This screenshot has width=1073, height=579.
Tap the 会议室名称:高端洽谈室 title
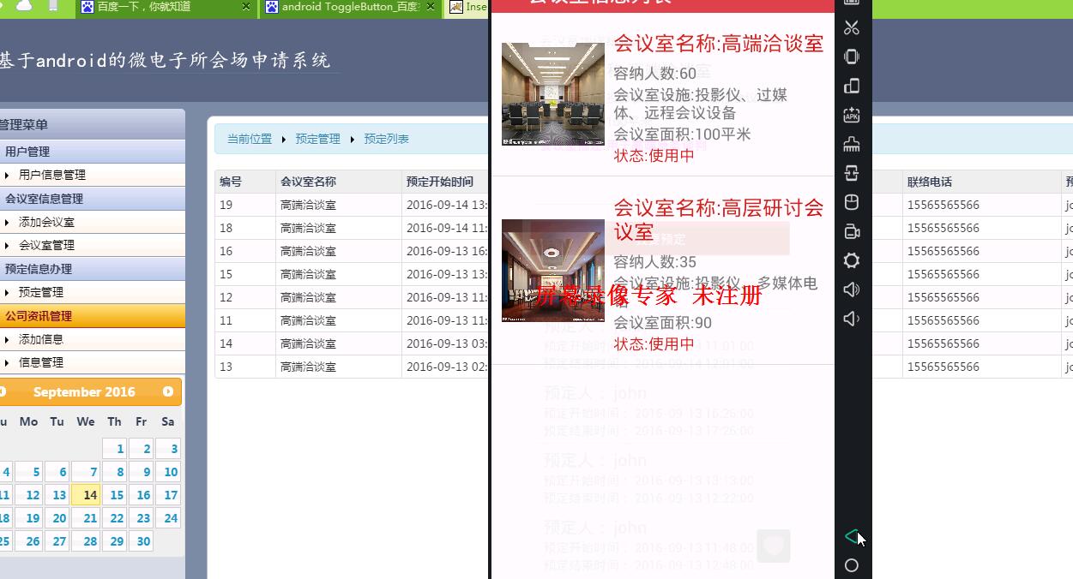(719, 44)
